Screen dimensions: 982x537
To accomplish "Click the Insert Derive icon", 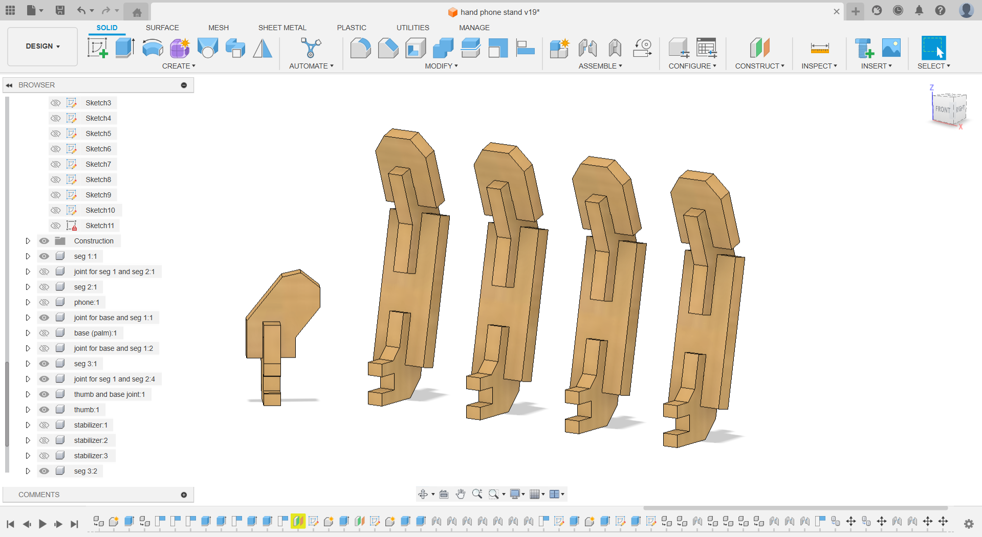I will [x=864, y=48].
